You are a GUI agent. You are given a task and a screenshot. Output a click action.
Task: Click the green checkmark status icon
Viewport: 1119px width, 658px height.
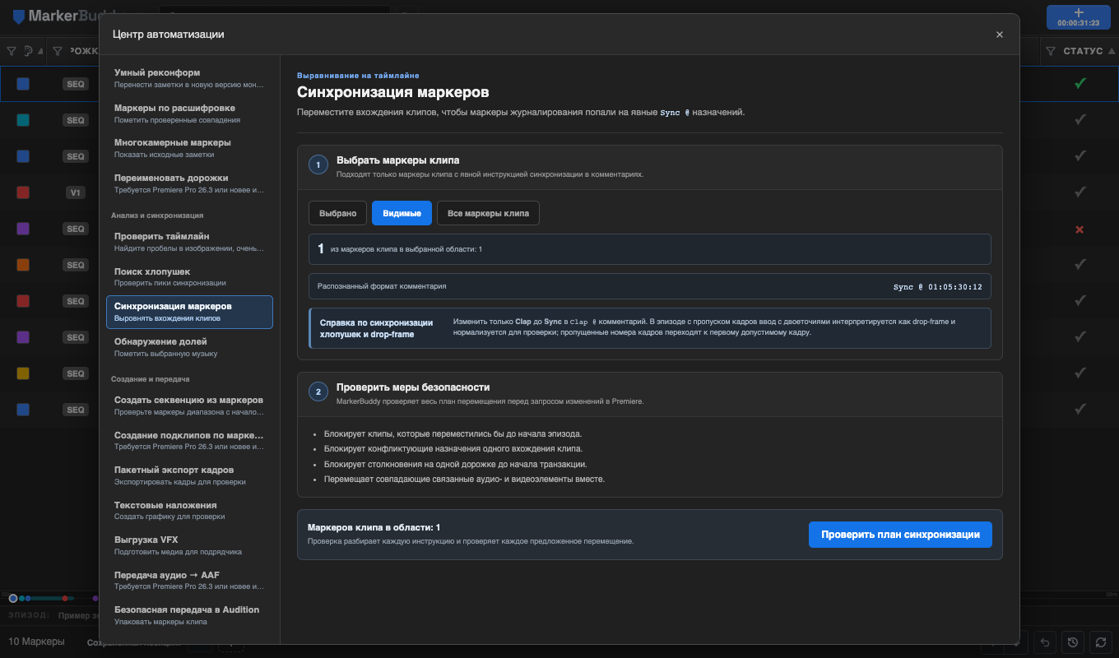(x=1080, y=83)
